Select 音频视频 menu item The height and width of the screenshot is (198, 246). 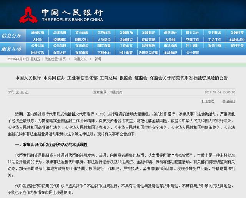pyautogui.click(x=148, y=46)
